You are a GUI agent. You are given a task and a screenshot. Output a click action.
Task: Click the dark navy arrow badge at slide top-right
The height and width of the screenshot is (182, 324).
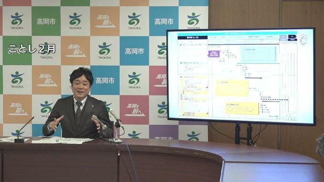pyautogui.click(x=293, y=37)
